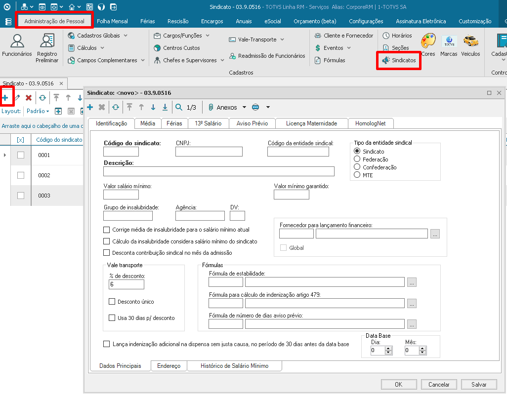Click refresh icon in Sindicato dialog toolbar
This screenshot has height=395, width=507.
tap(116, 107)
